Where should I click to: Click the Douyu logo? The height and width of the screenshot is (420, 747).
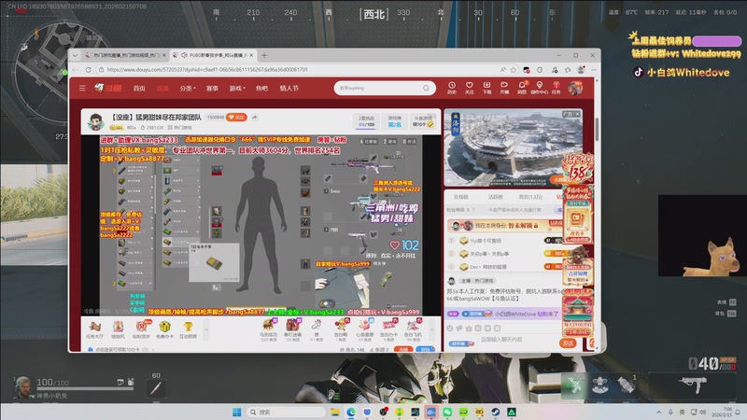[x=108, y=88]
